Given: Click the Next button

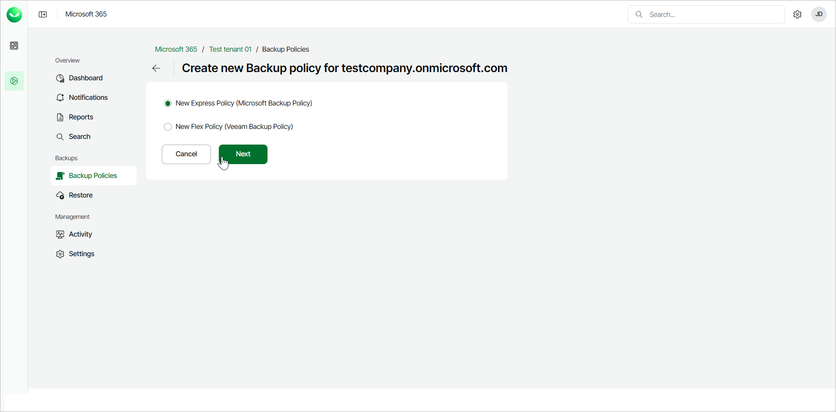Looking at the screenshot, I should coord(243,154).
